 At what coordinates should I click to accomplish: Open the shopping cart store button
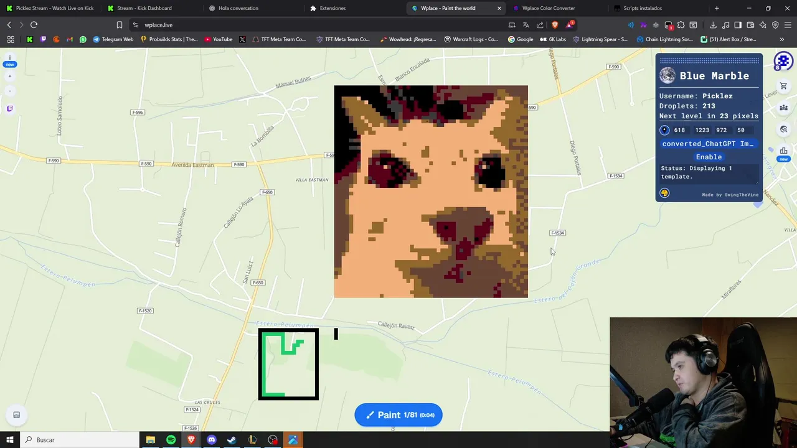point(784,86)
